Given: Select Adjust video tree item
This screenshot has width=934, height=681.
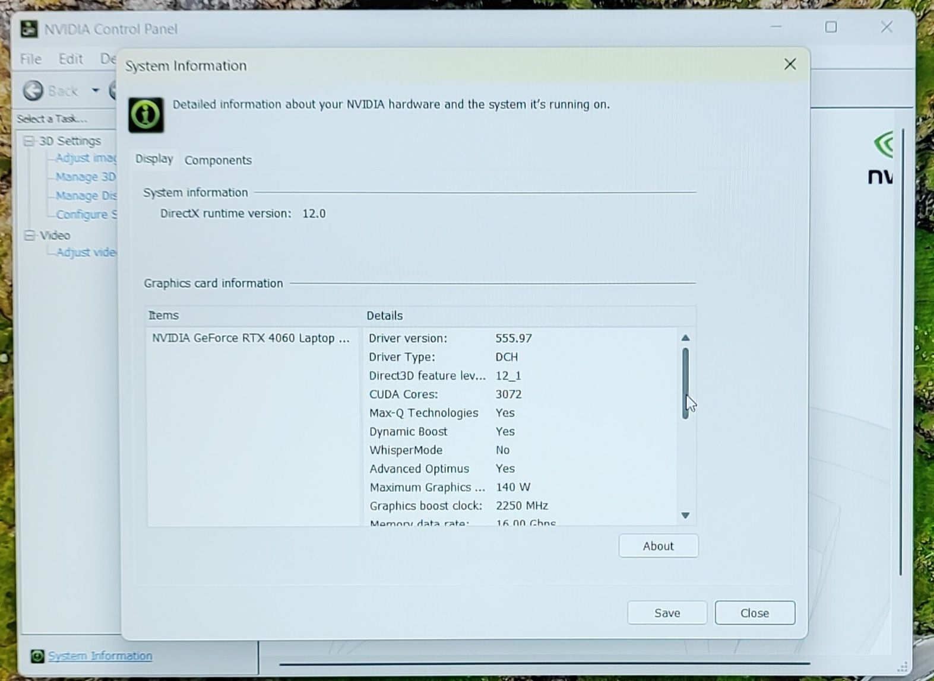Looking at the screenshot, I should (87, 252).
